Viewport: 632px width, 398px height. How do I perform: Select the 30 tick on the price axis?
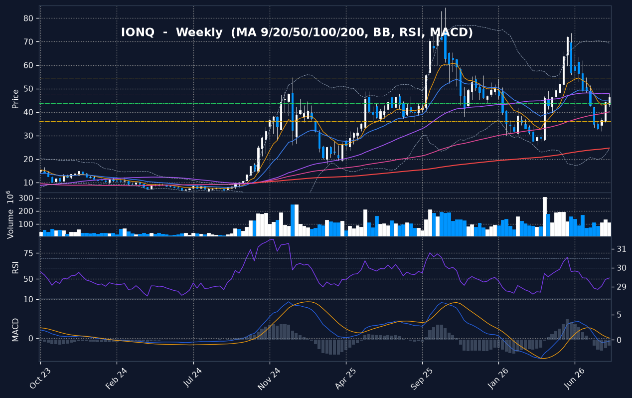click(x=28, y=136)
